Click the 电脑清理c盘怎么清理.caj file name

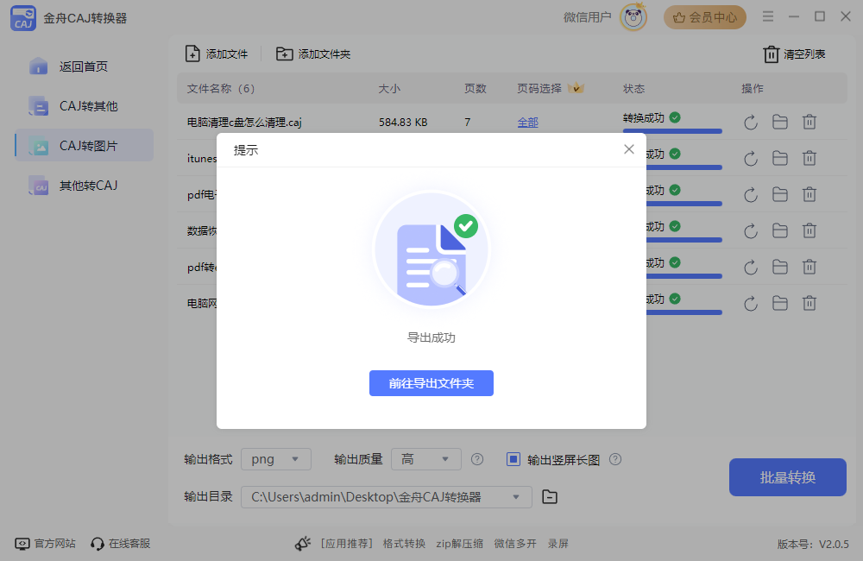[x=244, y=123]
